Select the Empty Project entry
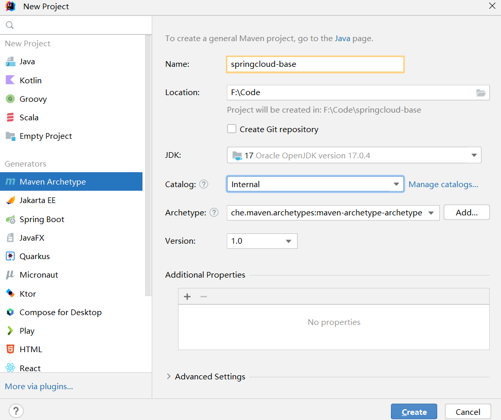This screenshot has width=501, height=420. point(71,136)
